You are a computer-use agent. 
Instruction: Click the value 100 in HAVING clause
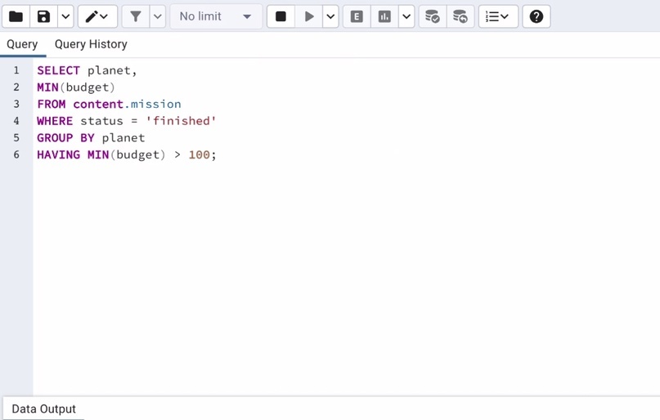(199, 154)
